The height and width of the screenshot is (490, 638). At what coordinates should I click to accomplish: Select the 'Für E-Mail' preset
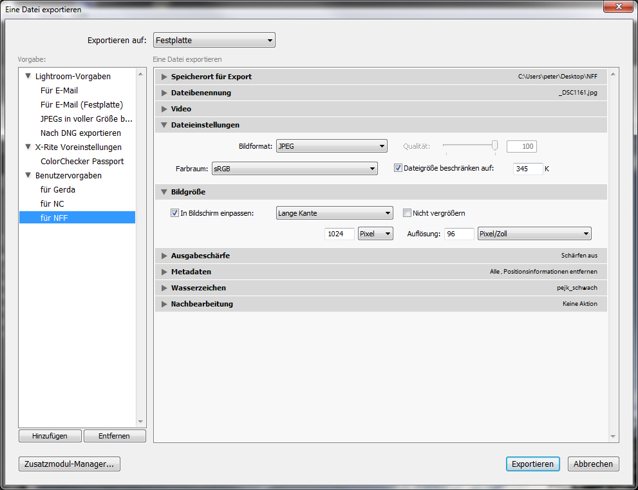pyautogui.click(x=59, y=90)
